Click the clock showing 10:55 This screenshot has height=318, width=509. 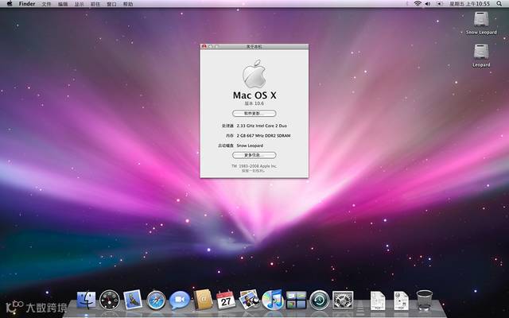point(469,3)
